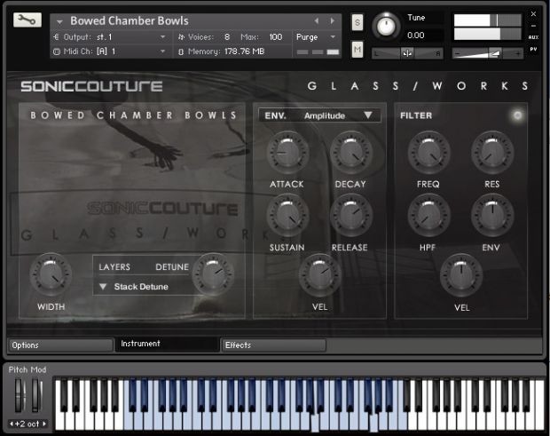550x436 pixels.
Task: Expand instrument name dropdown arrow
Action: point(59,22)
